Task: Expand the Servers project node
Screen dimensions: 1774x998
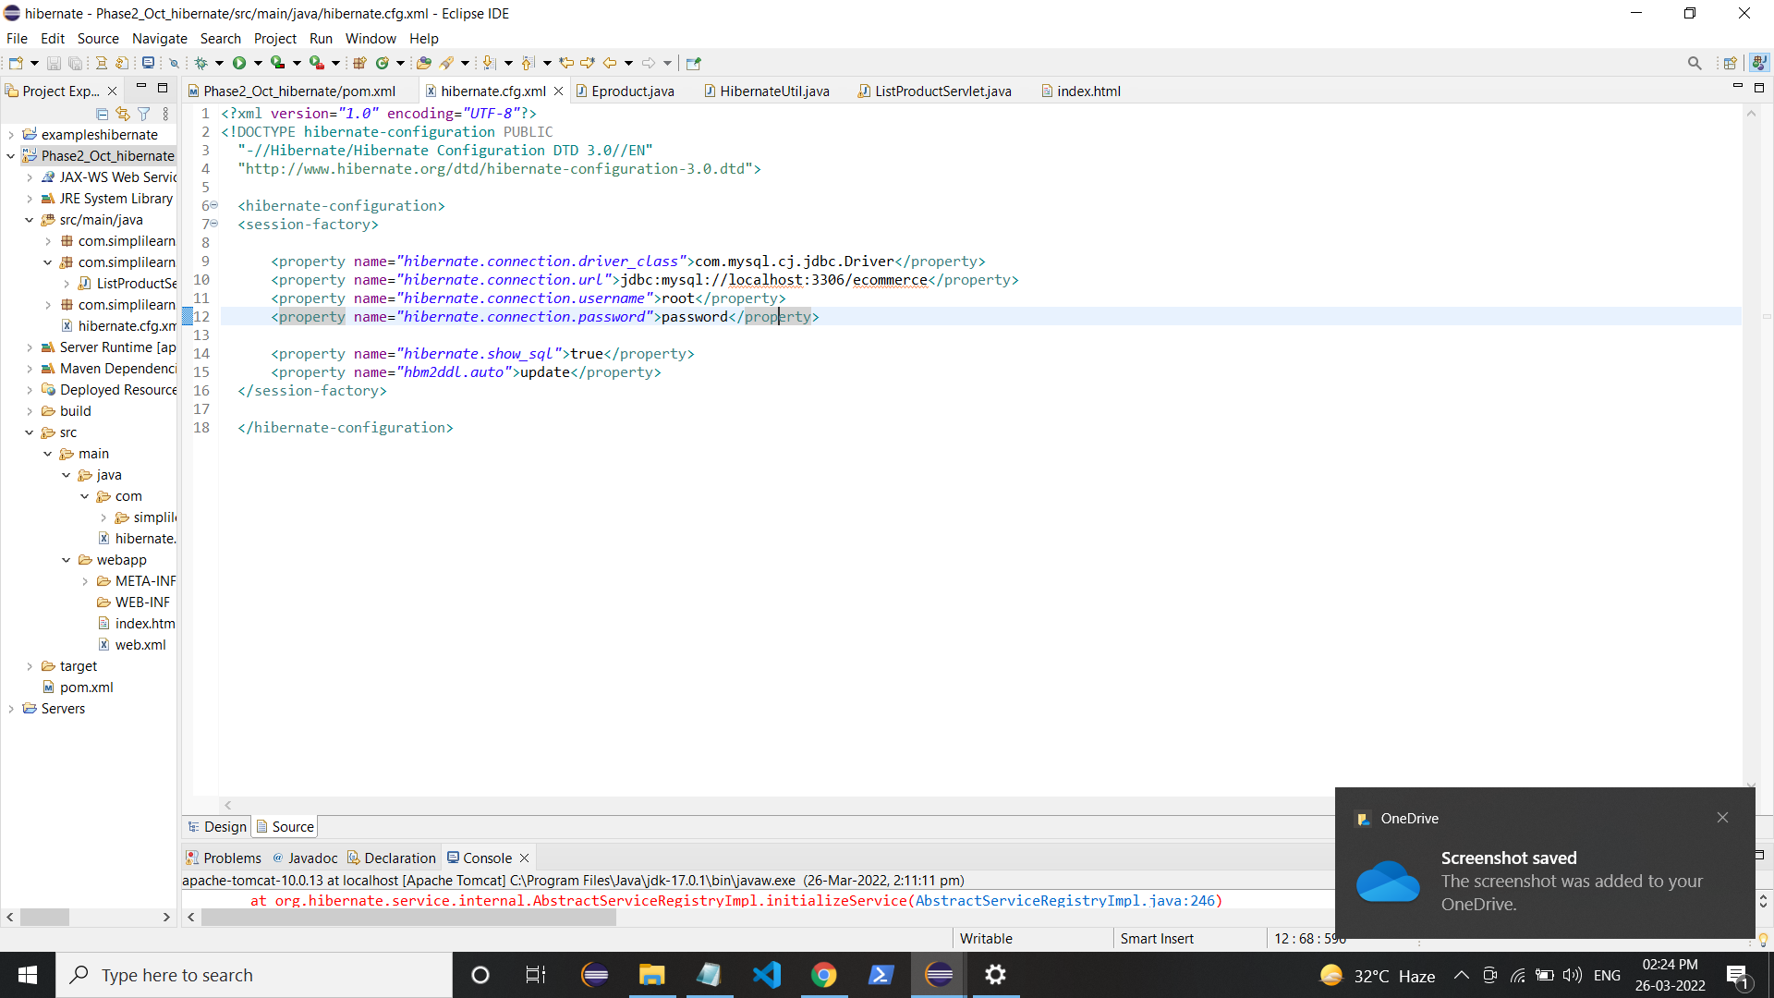Action: click(x=11, y=709)
